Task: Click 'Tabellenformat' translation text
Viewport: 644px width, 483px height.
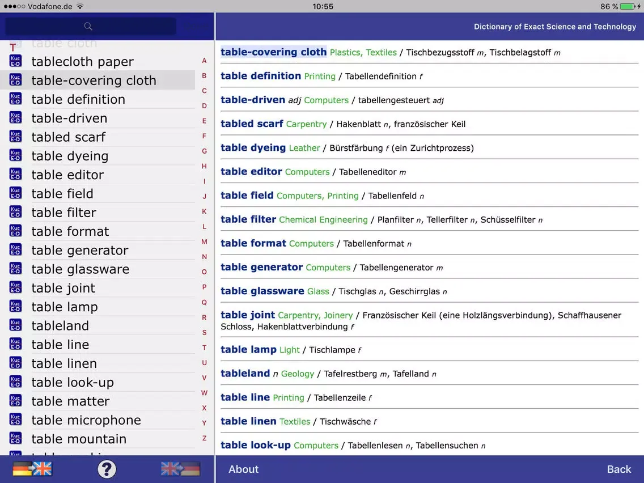Action: point(374,244)
